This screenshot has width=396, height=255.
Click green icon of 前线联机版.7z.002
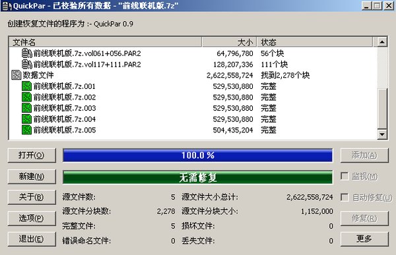[x=26, y=97]
